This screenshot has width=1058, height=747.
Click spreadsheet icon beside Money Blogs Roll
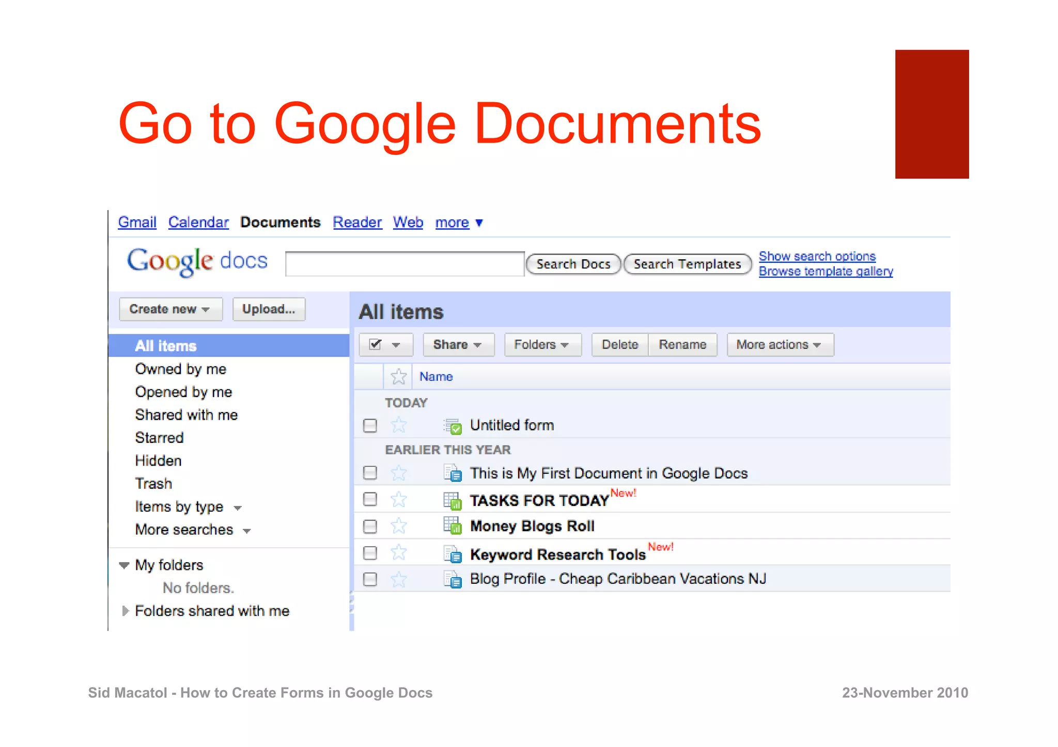click(x=453, y=526)
